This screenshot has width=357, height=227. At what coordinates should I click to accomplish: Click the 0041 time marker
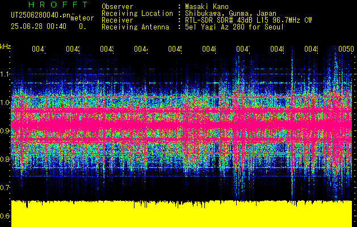[x=39, y=49]
